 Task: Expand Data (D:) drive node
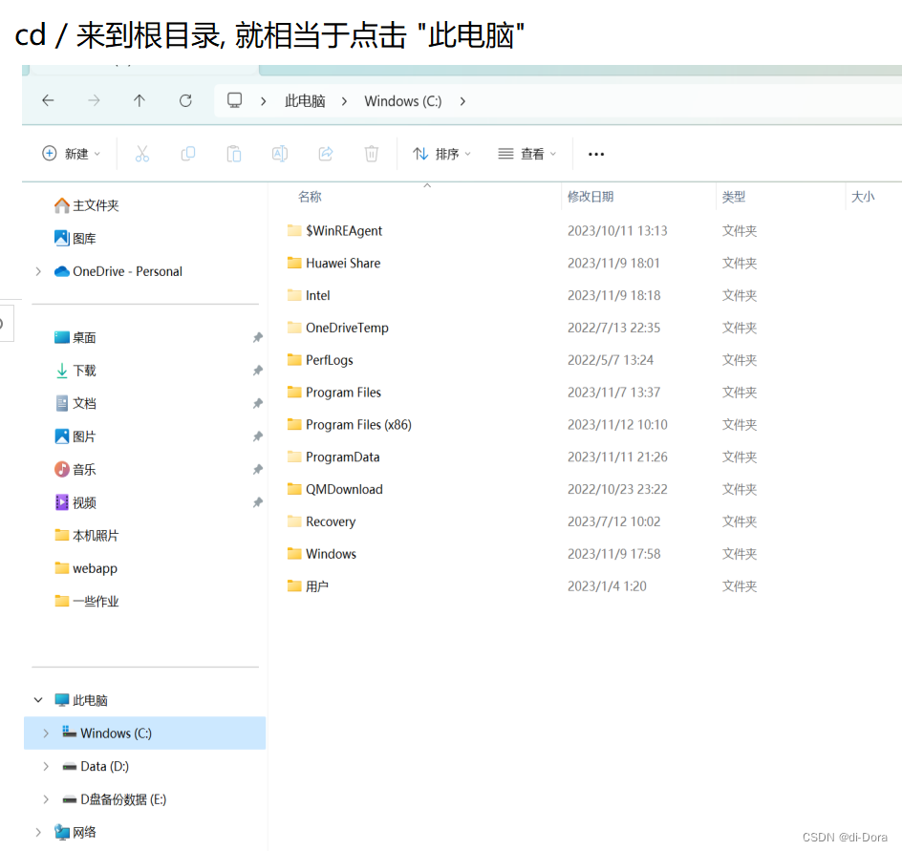click(46, 766)
